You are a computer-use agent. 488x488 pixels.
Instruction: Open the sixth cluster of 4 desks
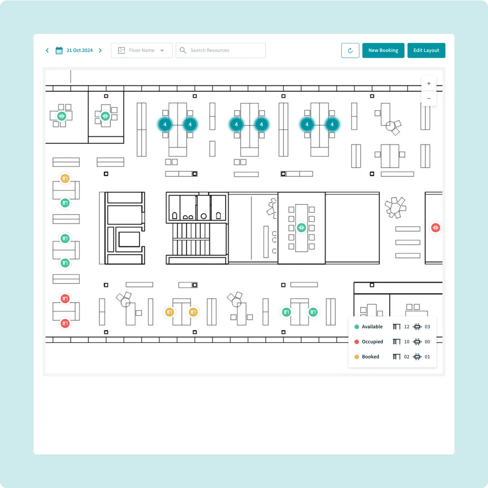coord(332,124)
